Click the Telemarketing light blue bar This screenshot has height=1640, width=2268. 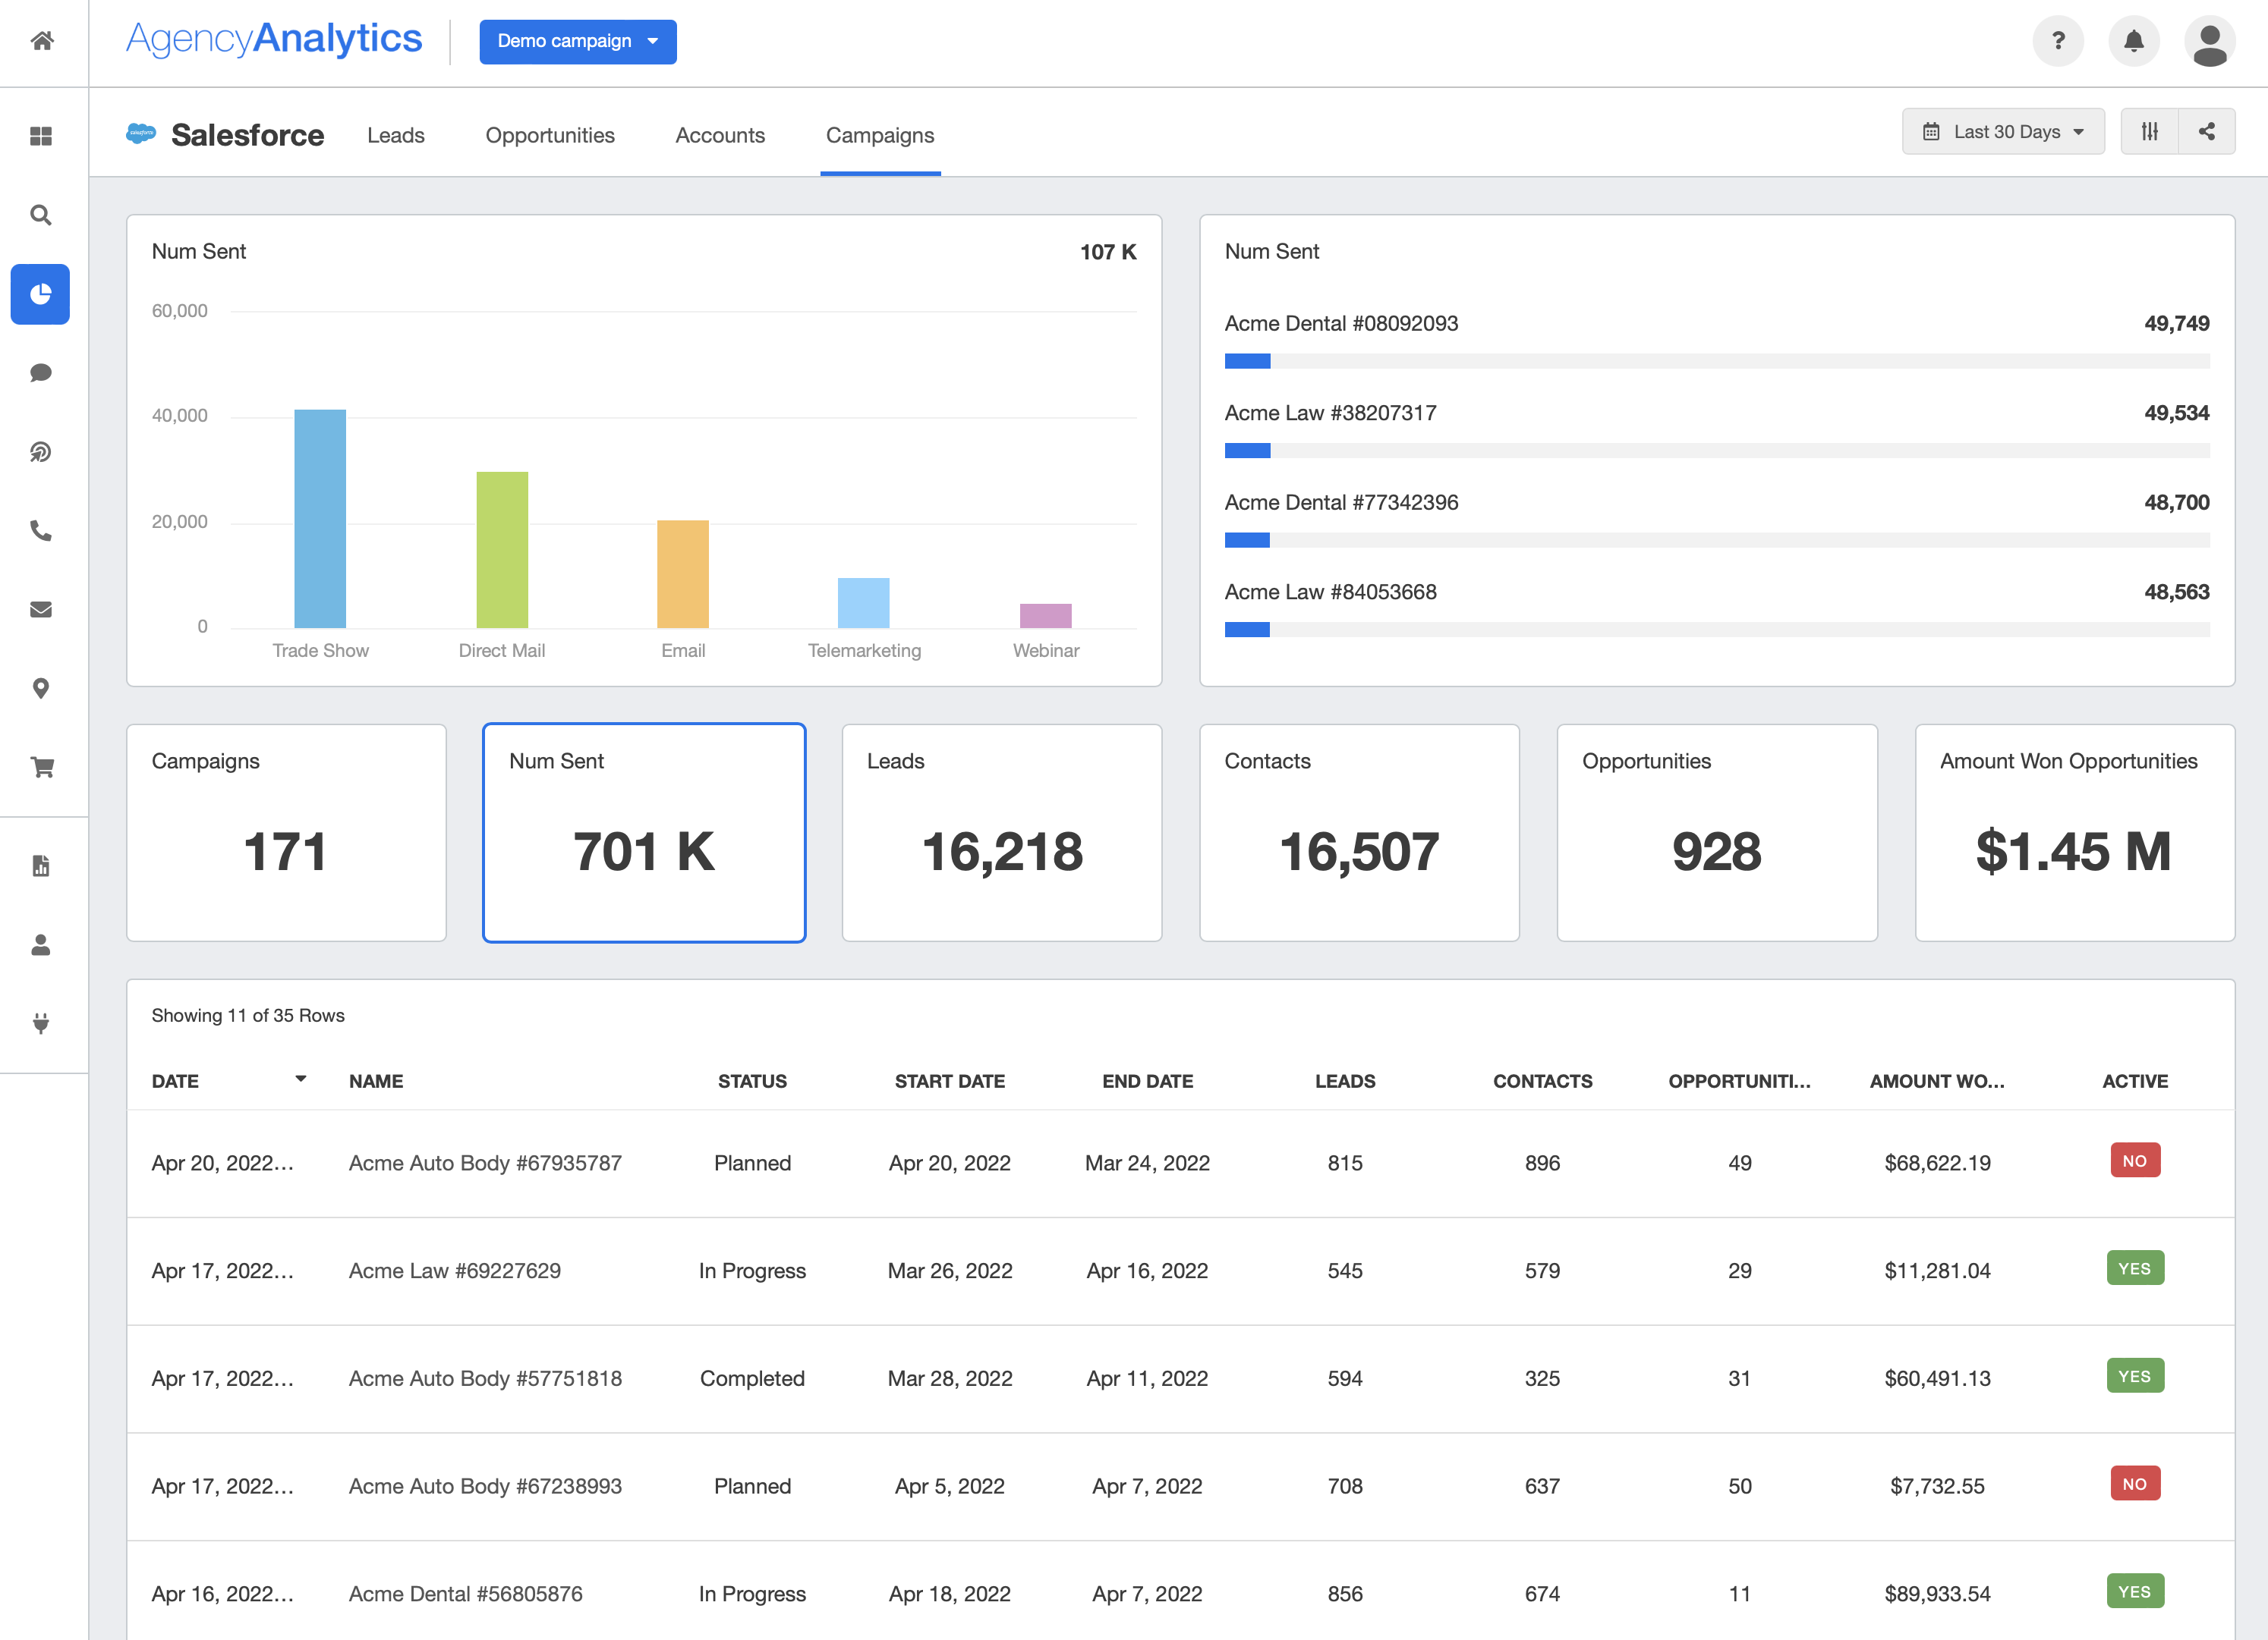[864, 602]
